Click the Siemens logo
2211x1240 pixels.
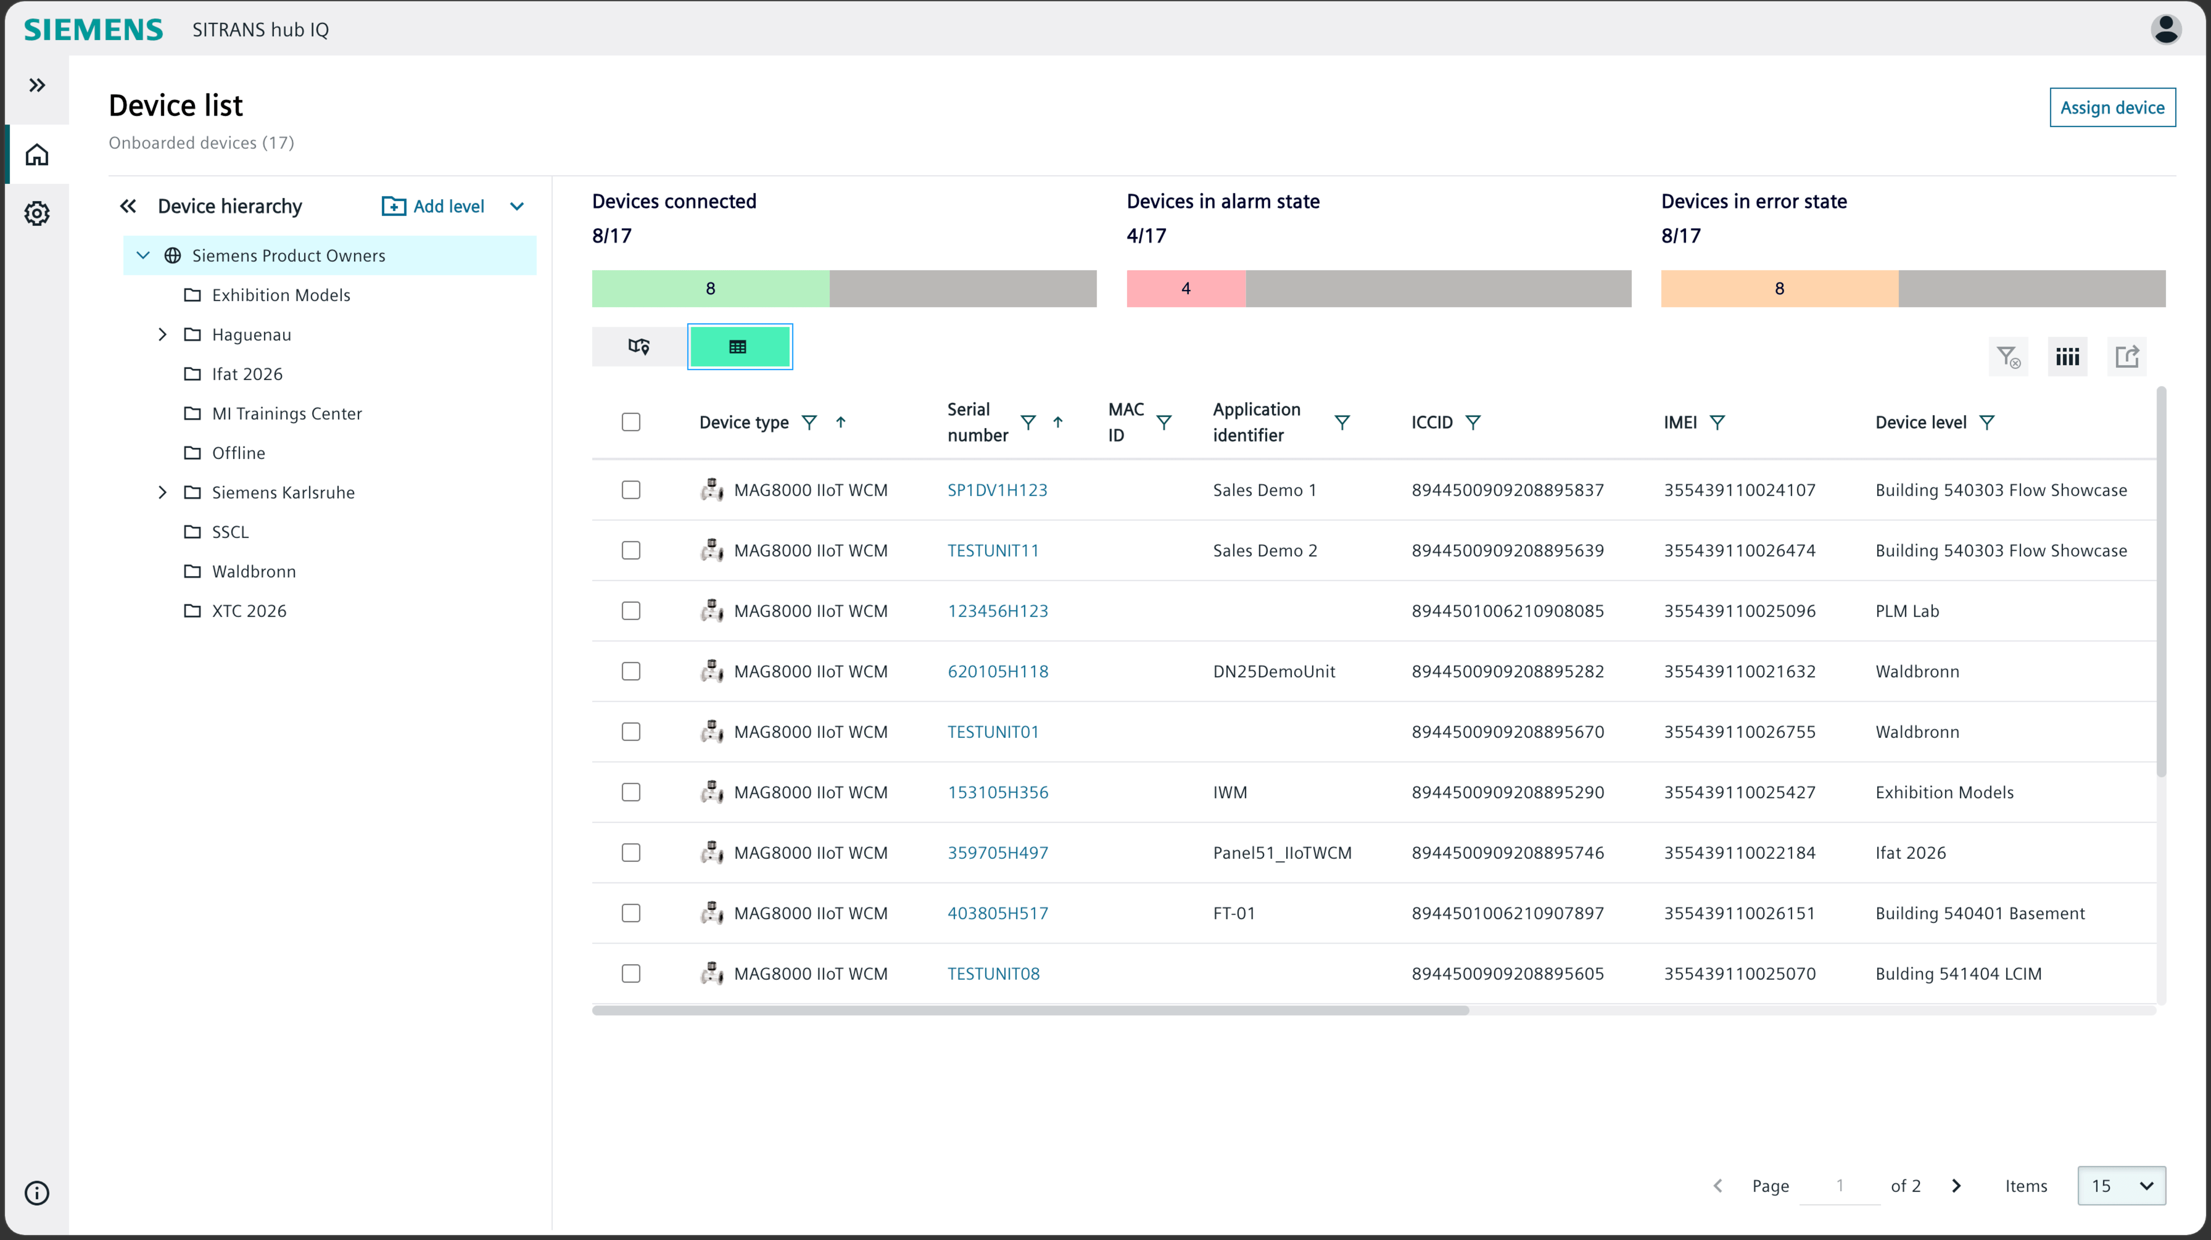click(93, 29)
